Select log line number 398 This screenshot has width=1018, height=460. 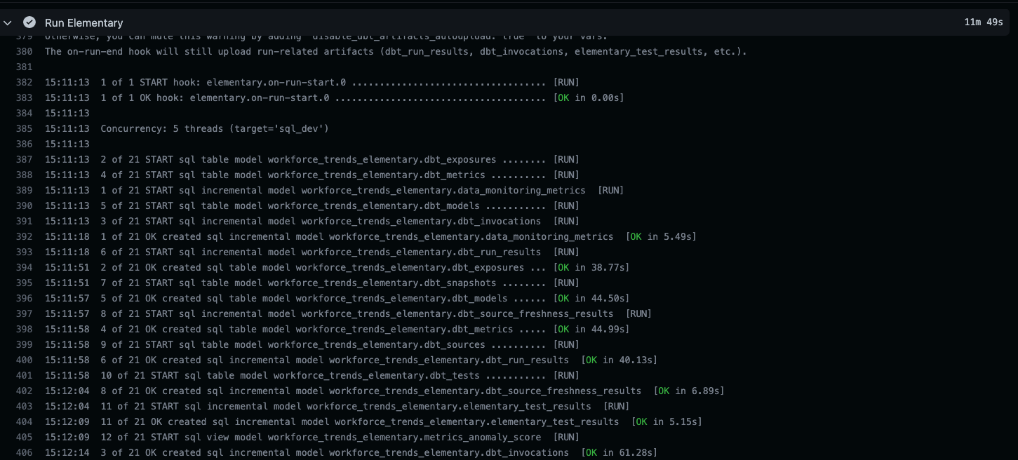coord(25,329)
